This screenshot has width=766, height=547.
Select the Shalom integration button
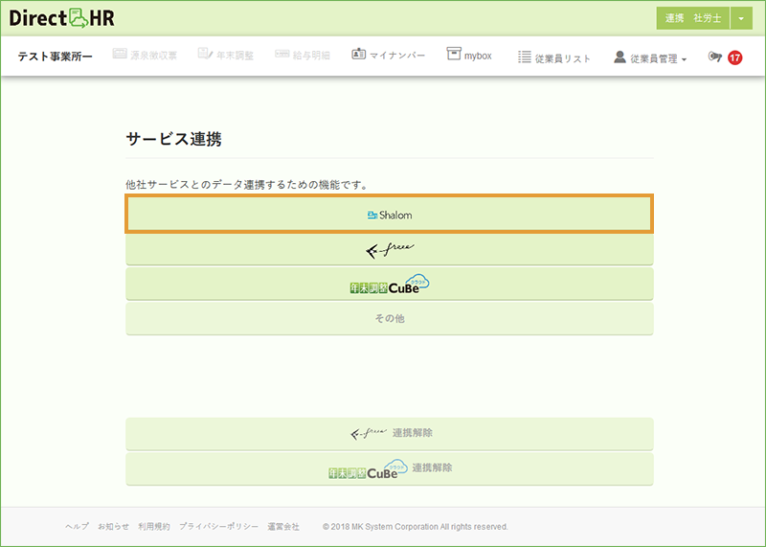390,214
